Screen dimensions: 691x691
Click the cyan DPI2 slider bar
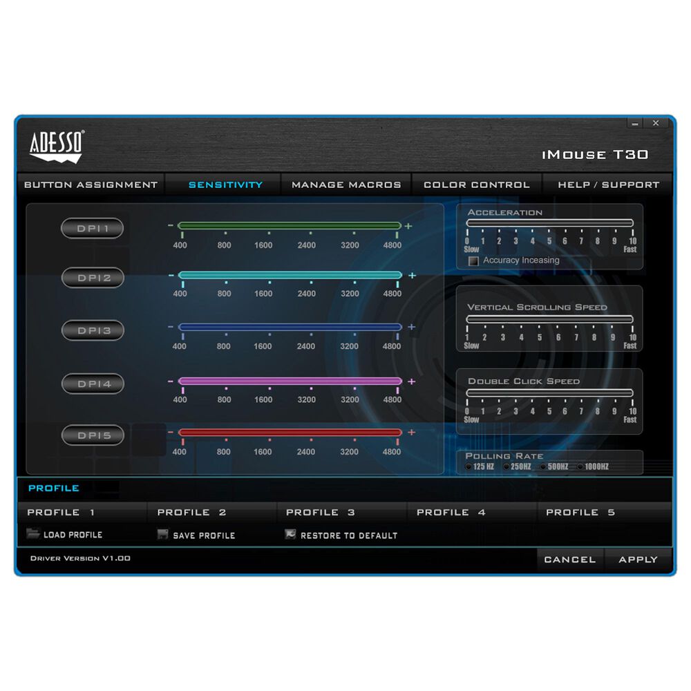point(290,275)
